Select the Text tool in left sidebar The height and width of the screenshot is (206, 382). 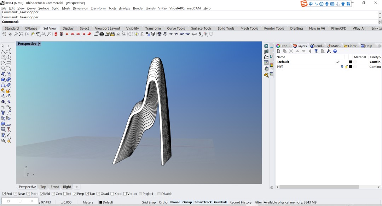click(3, 113)
